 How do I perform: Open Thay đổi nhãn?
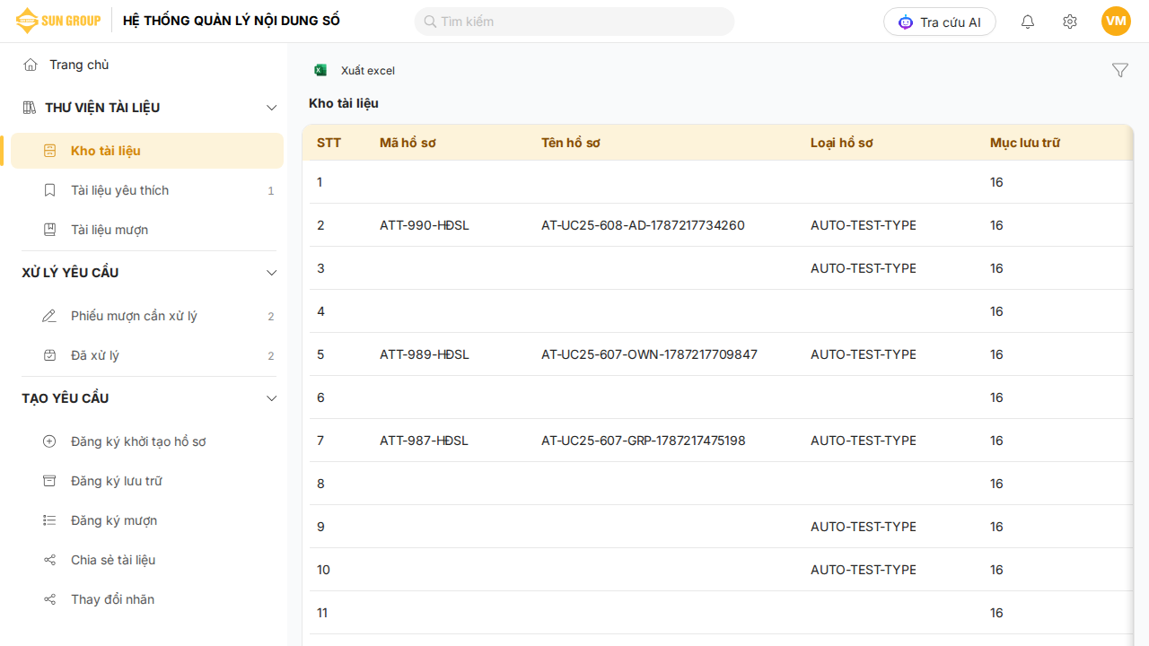click(147, 599)
